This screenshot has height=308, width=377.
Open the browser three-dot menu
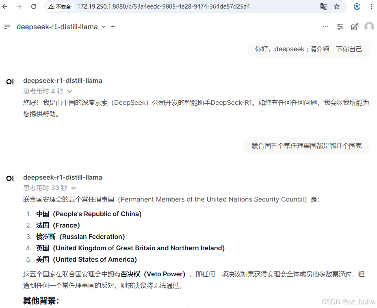[x=371, y=7]
